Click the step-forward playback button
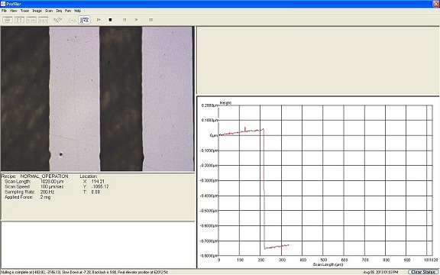The width and height of the screenshot is (440, 275). [99, 20]
